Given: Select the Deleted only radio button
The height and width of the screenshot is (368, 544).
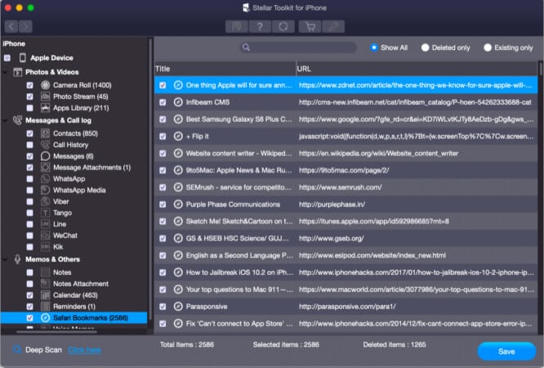Looking at the screenshot, I should (x=426, y=47).
